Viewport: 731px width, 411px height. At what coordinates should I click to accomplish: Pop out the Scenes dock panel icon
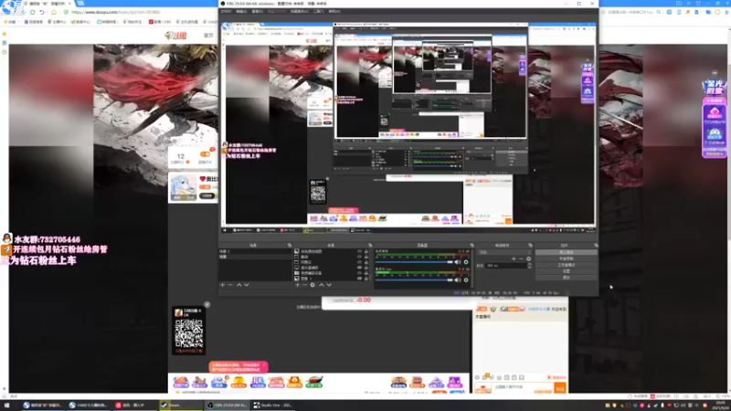[290, 245]
